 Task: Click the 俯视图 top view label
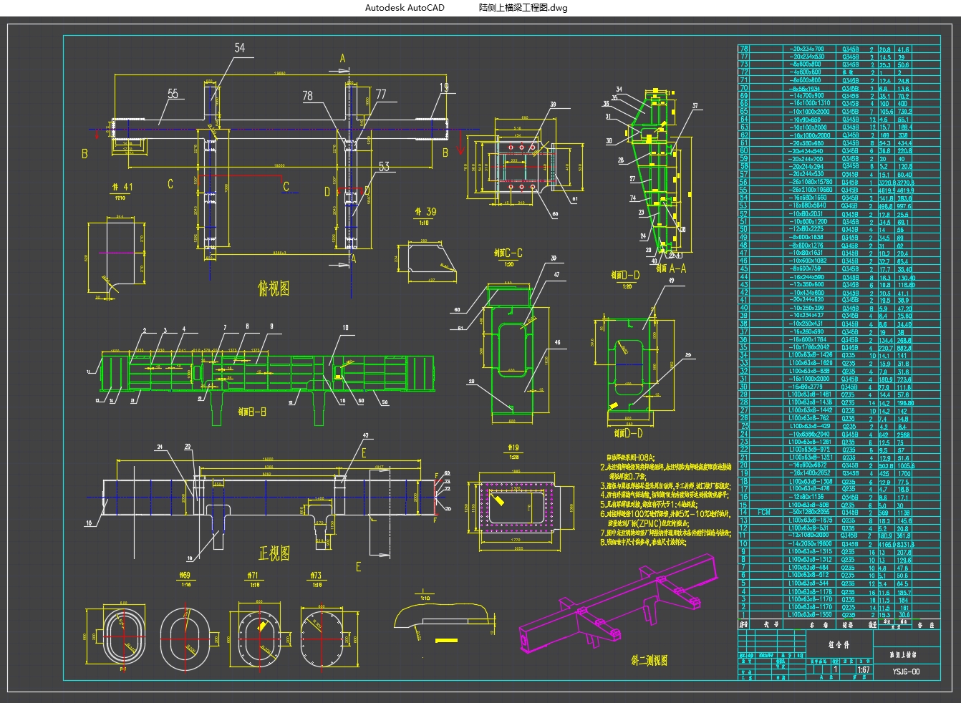pos(274,289)
